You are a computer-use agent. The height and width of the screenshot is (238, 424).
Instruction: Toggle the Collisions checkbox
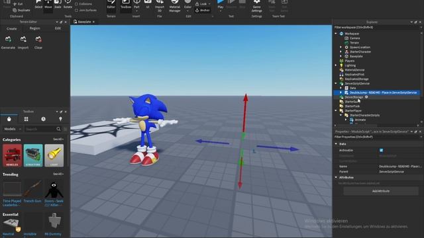click(x=77, y=4)
